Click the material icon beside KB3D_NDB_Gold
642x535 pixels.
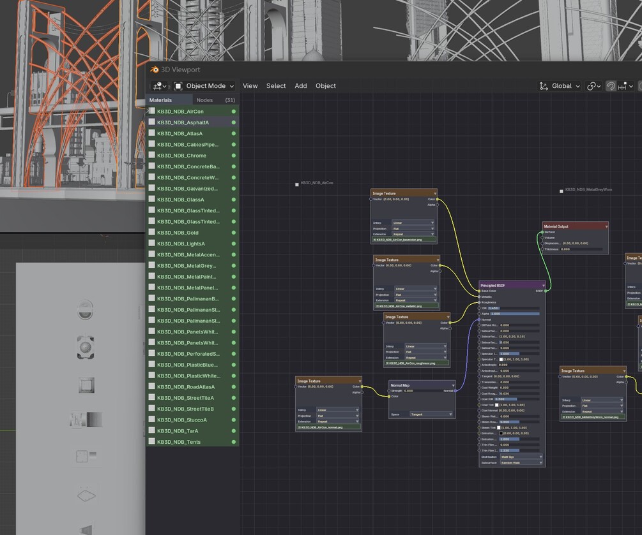(152, 232)
